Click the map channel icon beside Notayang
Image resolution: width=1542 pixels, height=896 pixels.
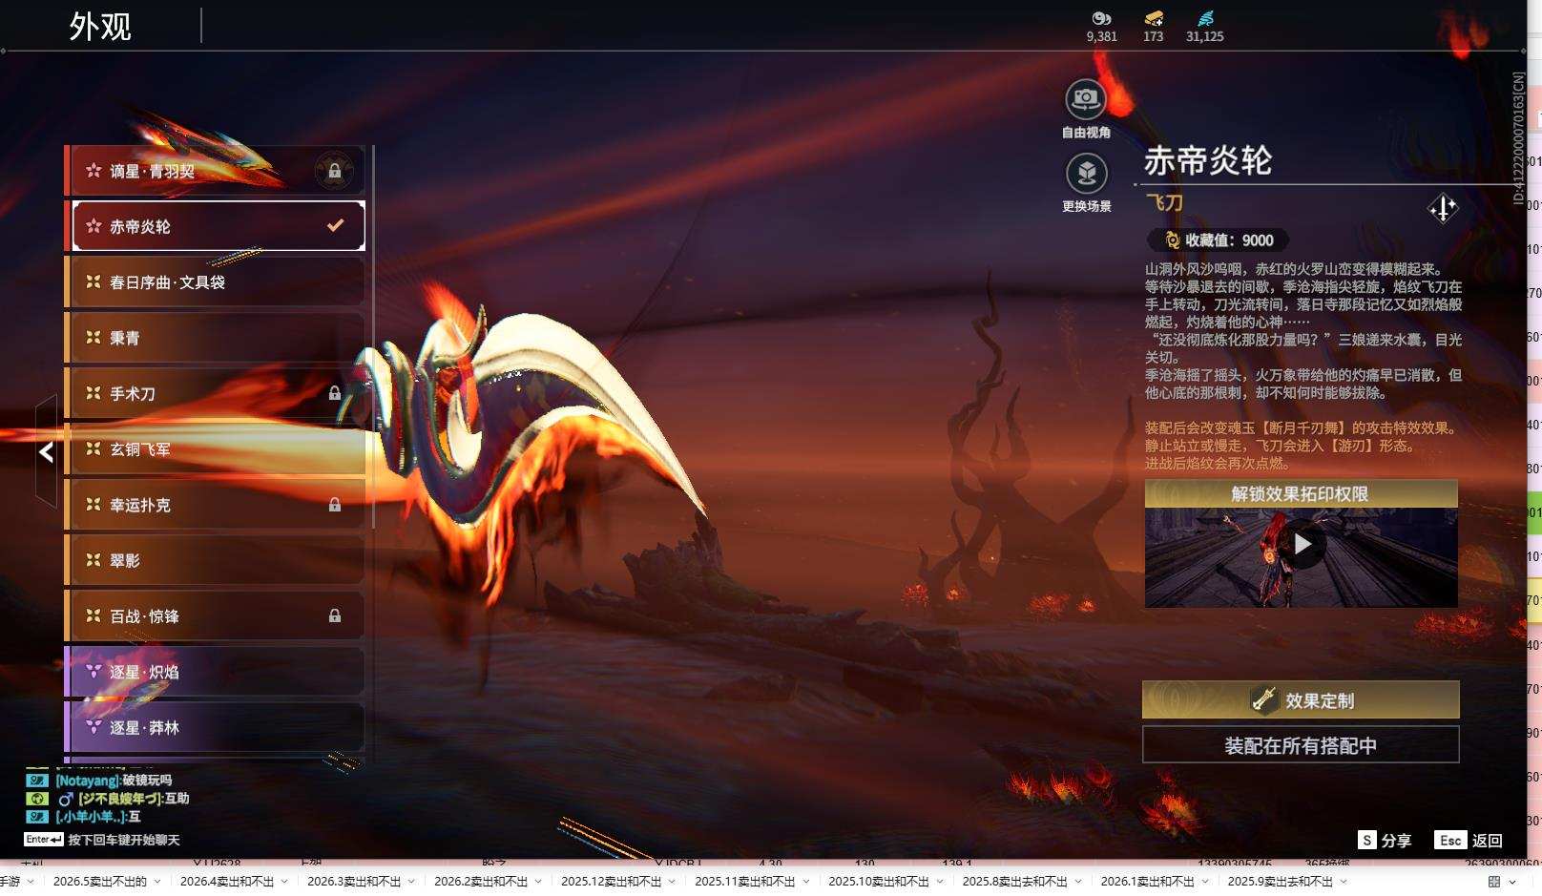(36, 781)
